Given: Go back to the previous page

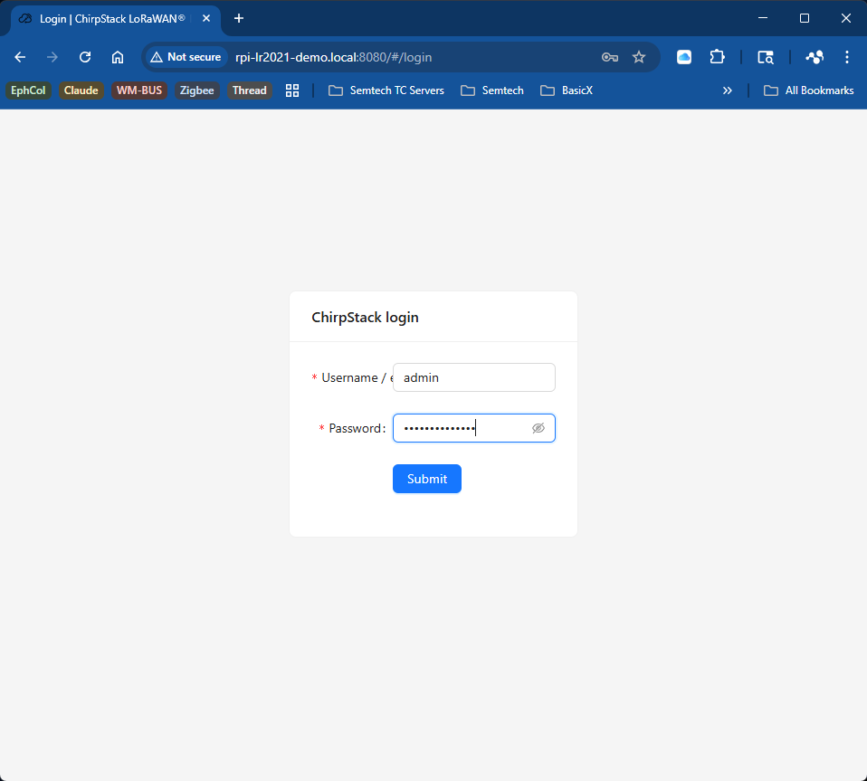Looking at the screenshot, I should [x=20, y=57].
